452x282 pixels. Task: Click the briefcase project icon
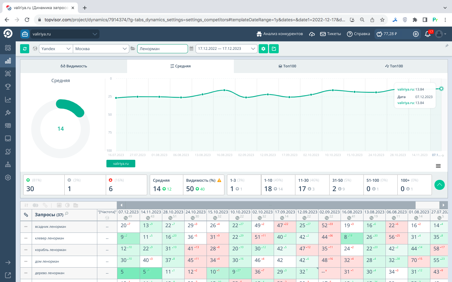pos(25,34)
